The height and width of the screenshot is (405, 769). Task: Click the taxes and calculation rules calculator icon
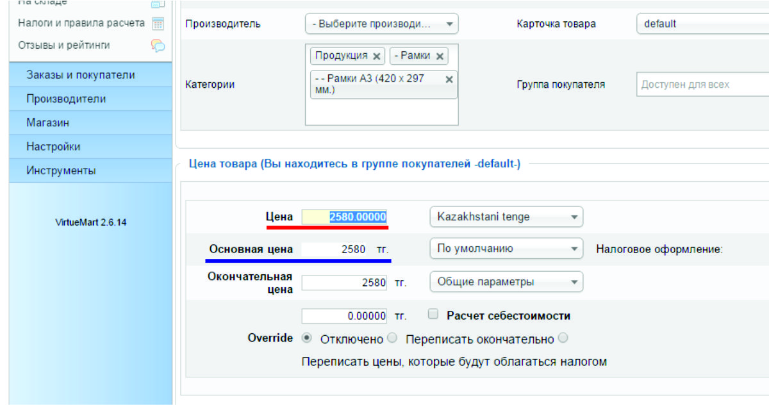[x=158, y=24]
